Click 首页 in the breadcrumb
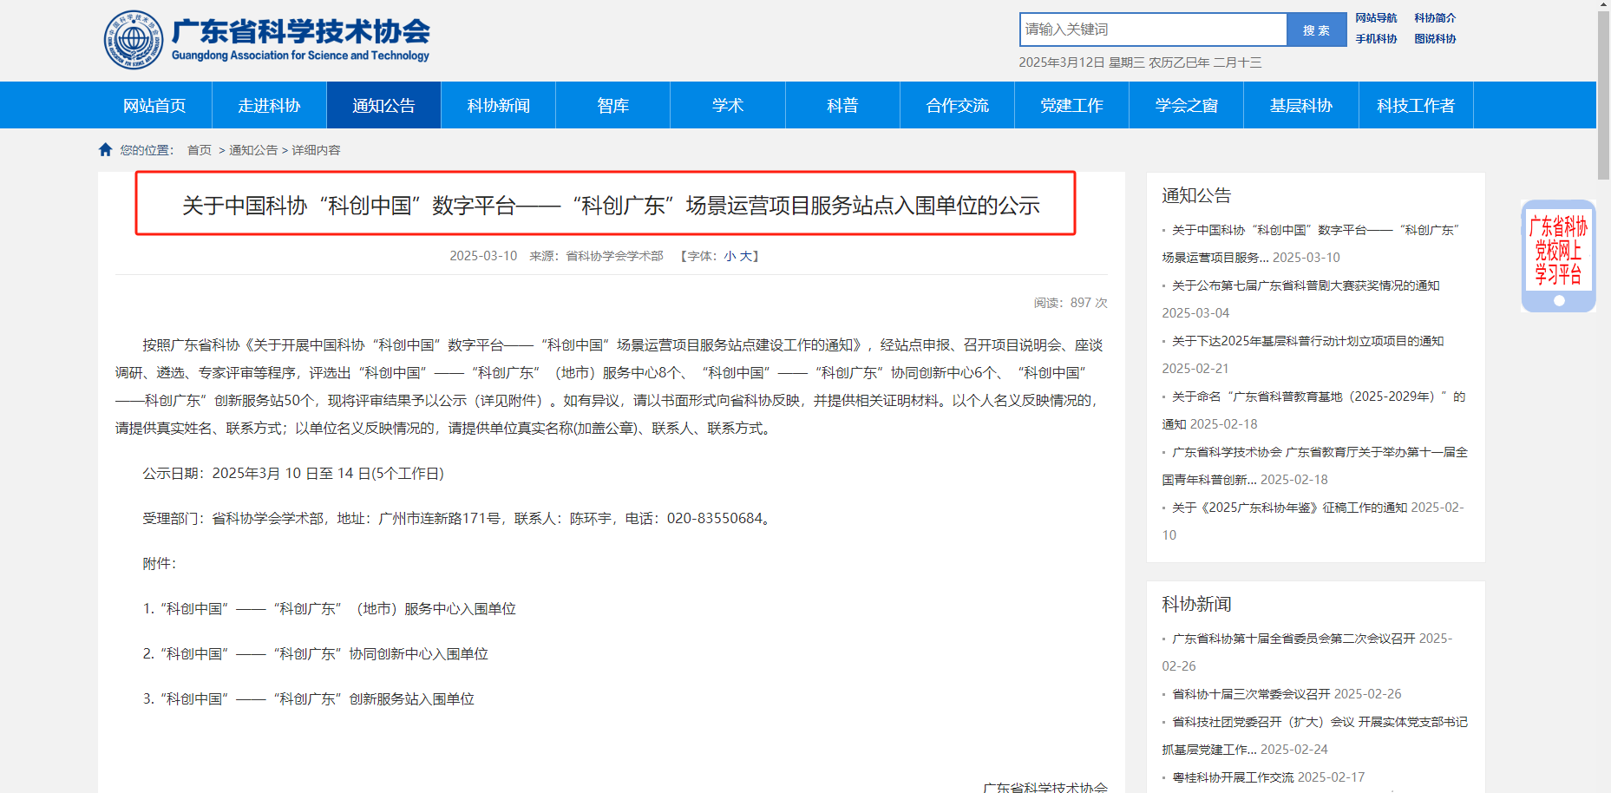The width and height of the screenshot is (1611, 793). click(200, 150)
